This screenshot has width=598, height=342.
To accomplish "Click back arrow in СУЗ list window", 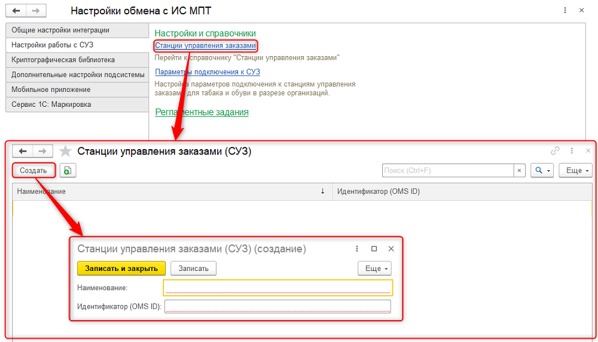I will (x=23, y=151).
